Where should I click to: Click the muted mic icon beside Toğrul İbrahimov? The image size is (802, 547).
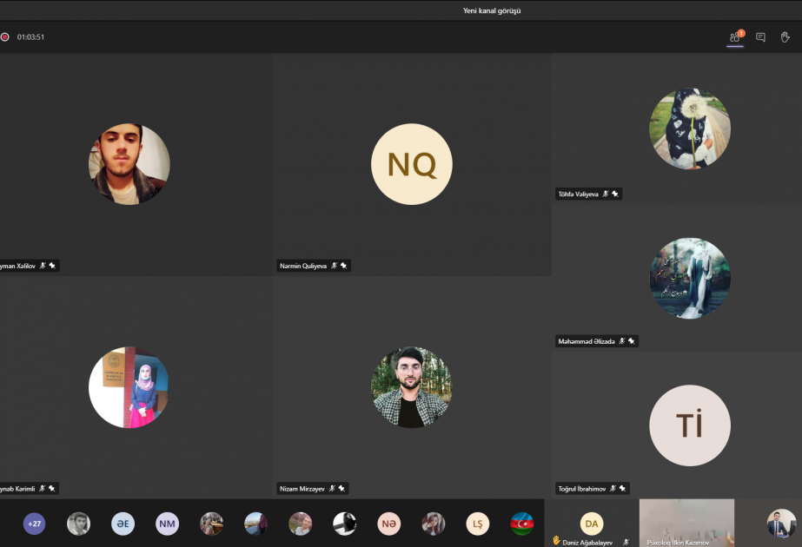click(x=613, y=489)
